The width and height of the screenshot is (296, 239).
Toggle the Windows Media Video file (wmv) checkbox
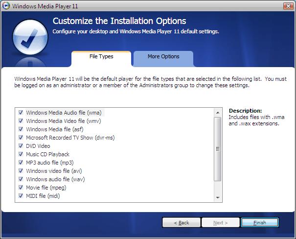(x=21, y=121)
